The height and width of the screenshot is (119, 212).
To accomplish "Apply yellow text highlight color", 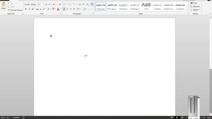I will [53, 9].
